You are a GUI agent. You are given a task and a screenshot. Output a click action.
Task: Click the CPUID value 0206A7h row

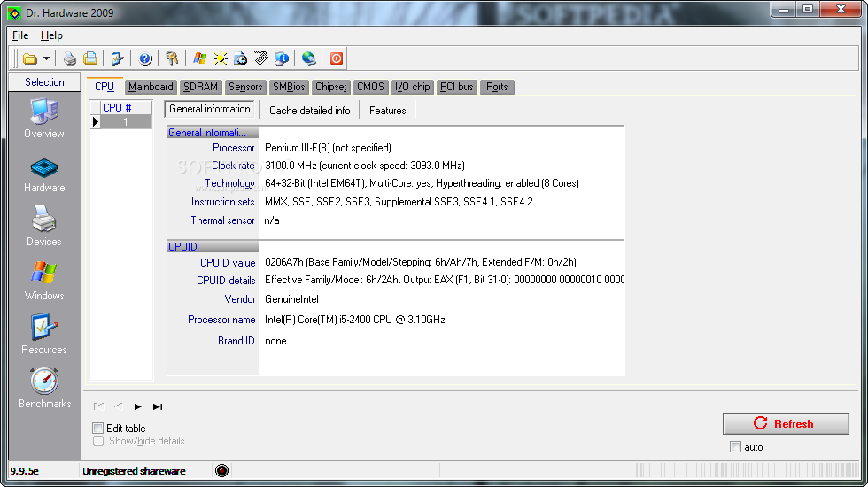[x=421, y=262]
